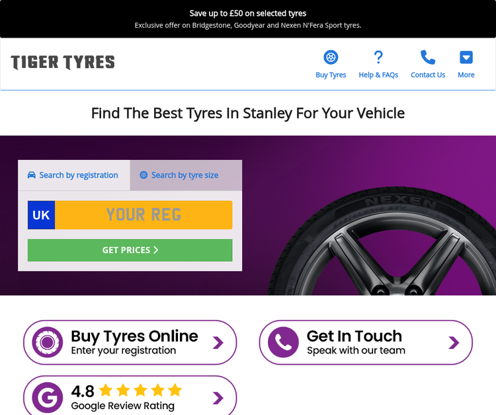Click the blue UK badge on the plate
496x415 pixels.
click(x=42, y=215)
